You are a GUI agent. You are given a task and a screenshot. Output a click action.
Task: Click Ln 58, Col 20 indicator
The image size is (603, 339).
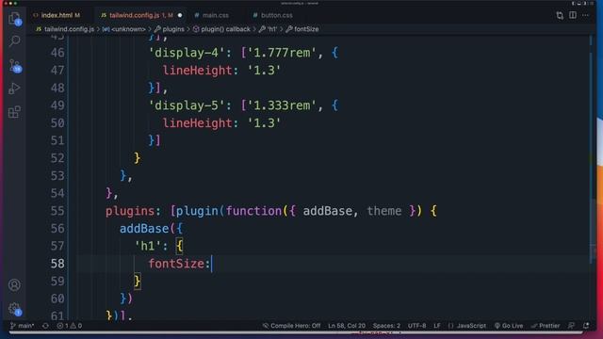[x=347, y=326]
